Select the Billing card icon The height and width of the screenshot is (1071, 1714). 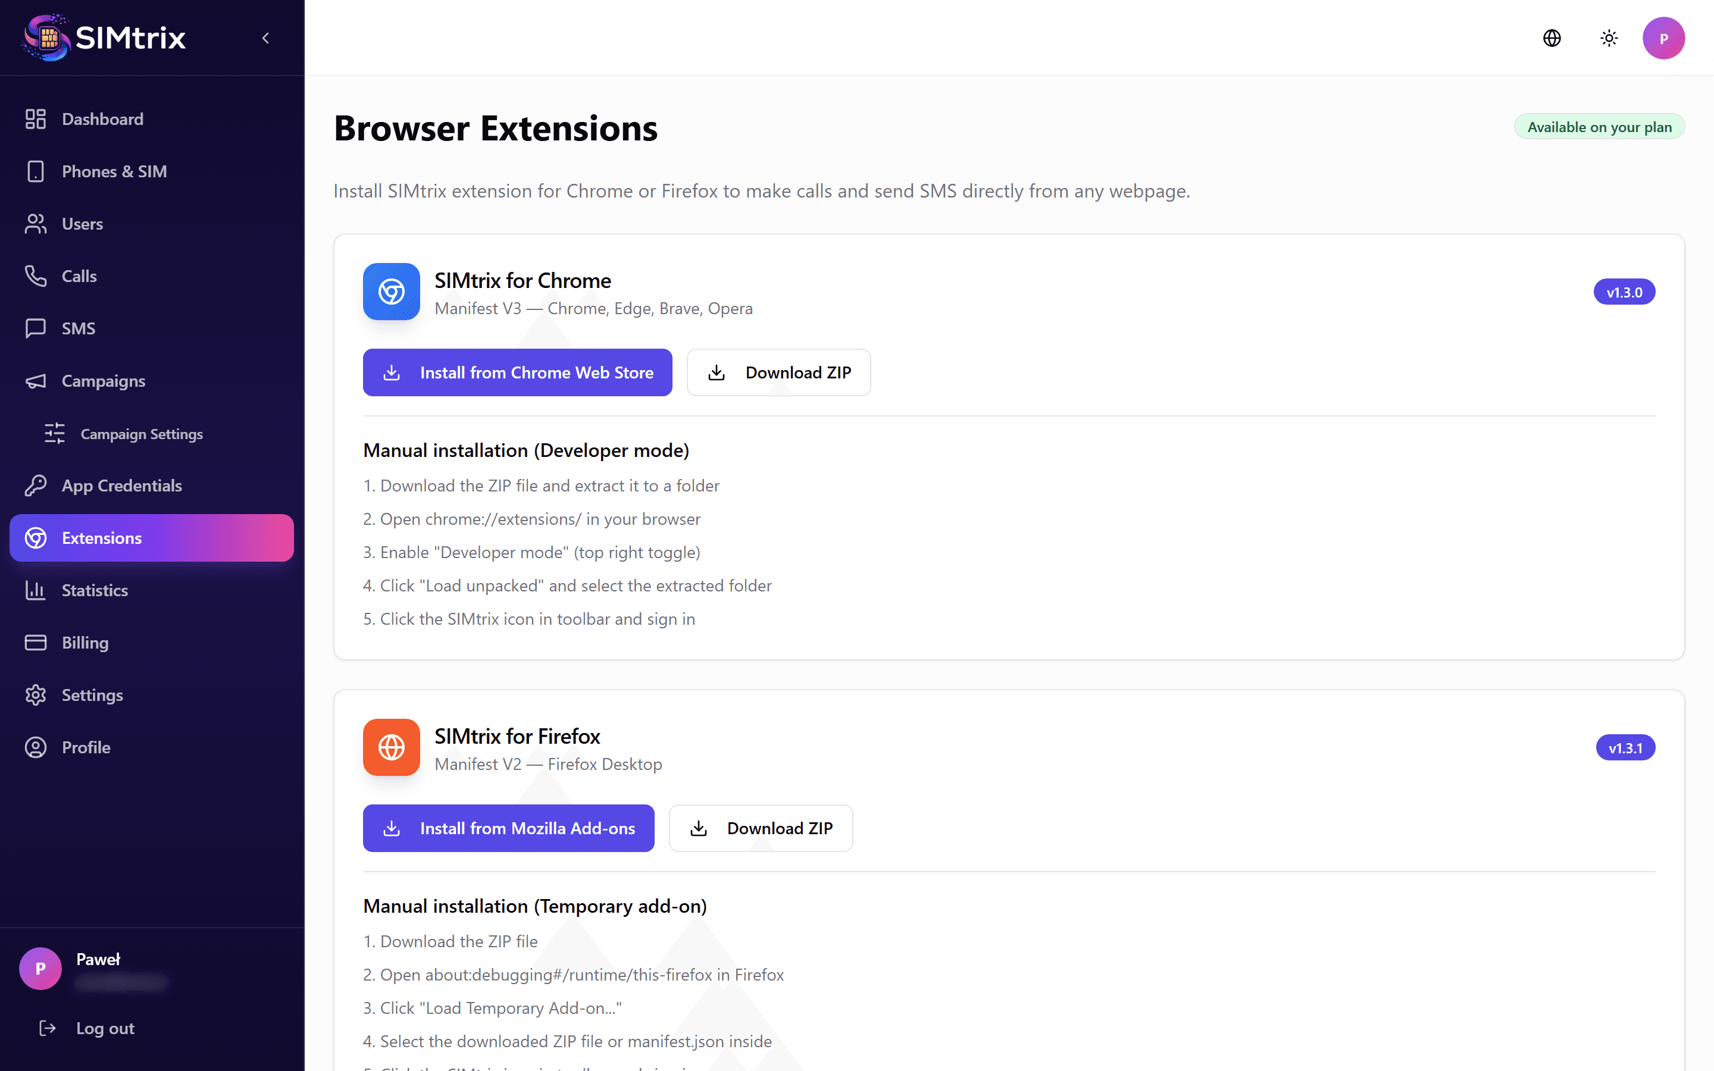tap(36, 643)
